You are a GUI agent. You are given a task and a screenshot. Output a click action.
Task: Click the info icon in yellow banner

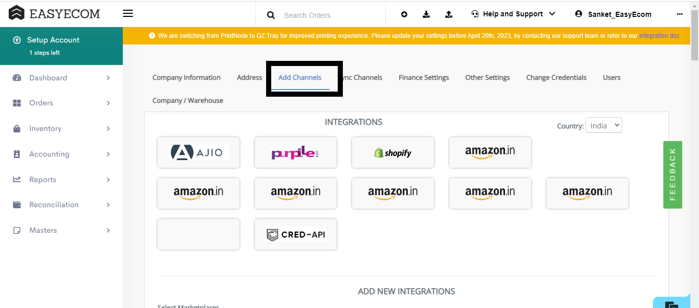point(152,36)
